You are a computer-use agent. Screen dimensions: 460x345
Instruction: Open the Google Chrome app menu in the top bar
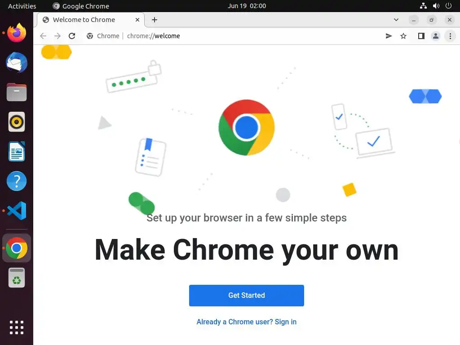click(81, 6)
